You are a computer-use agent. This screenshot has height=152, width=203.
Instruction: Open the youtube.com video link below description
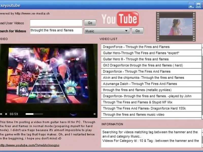pyautogui.click(x=30, y=145)
